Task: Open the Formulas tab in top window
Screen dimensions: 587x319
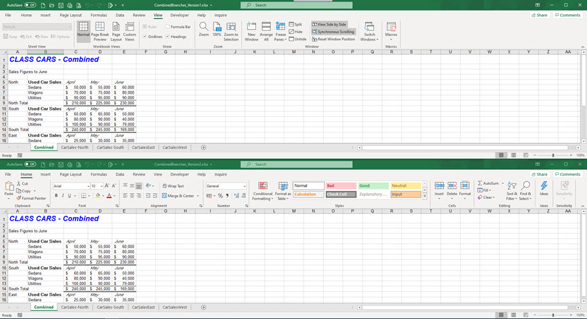Action: tap(99, 15)
